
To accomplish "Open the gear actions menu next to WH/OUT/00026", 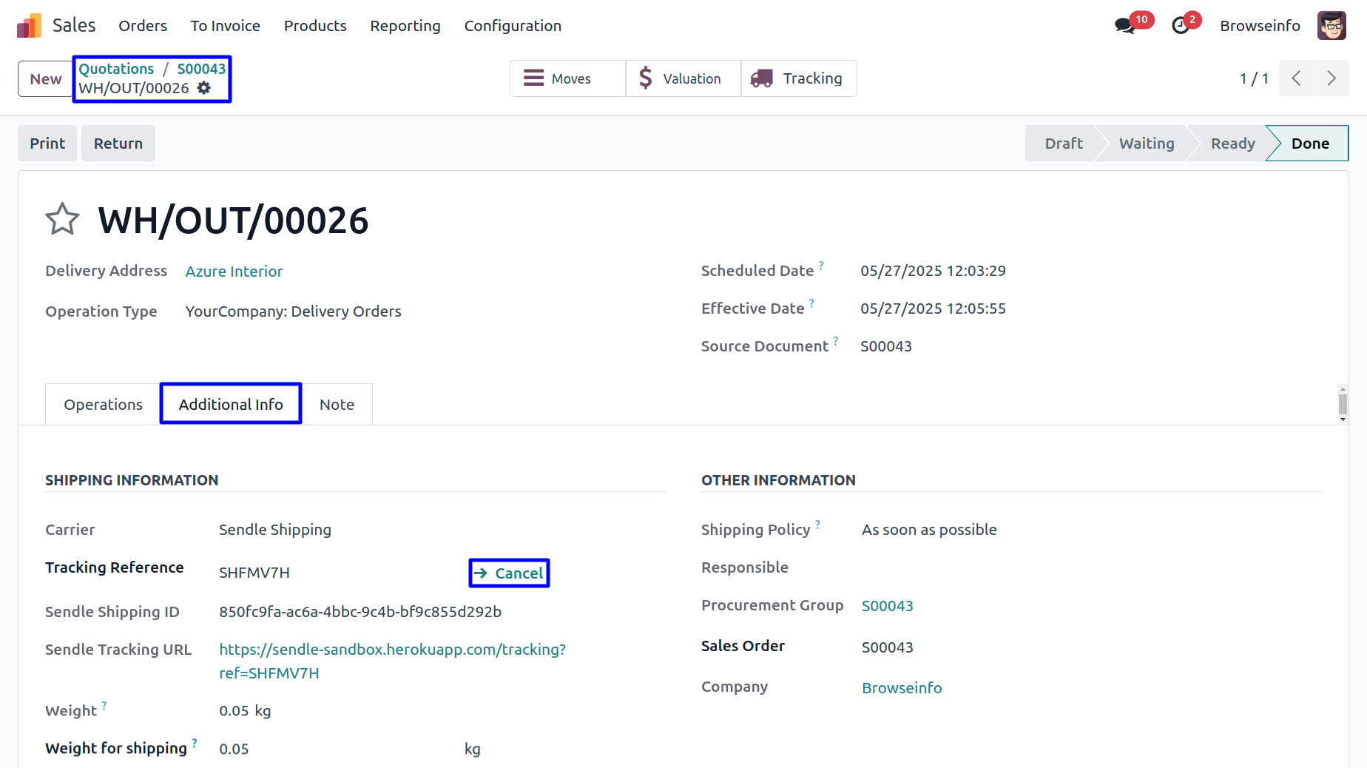I will click(204, 88).
